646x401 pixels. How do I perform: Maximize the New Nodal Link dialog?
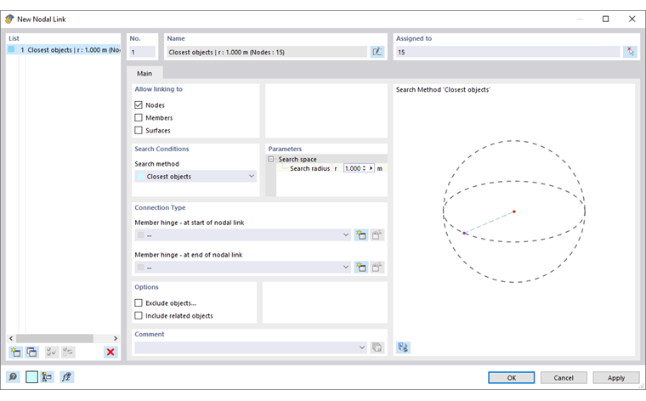(605, 19)
